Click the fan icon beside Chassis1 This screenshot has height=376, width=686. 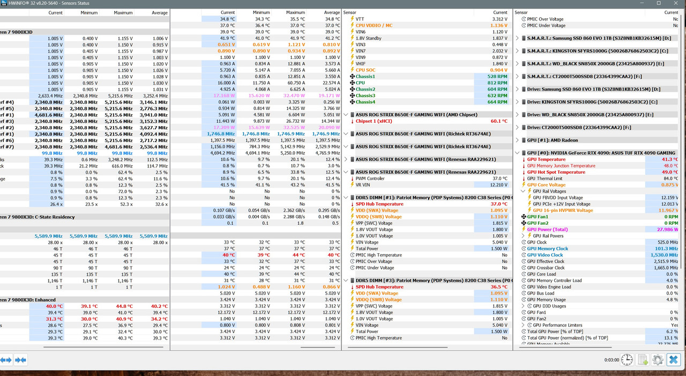[x=352, y=77]
